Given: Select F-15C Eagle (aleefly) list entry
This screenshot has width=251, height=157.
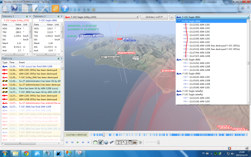Looking at the screenshot, I should tap(192, 91).
